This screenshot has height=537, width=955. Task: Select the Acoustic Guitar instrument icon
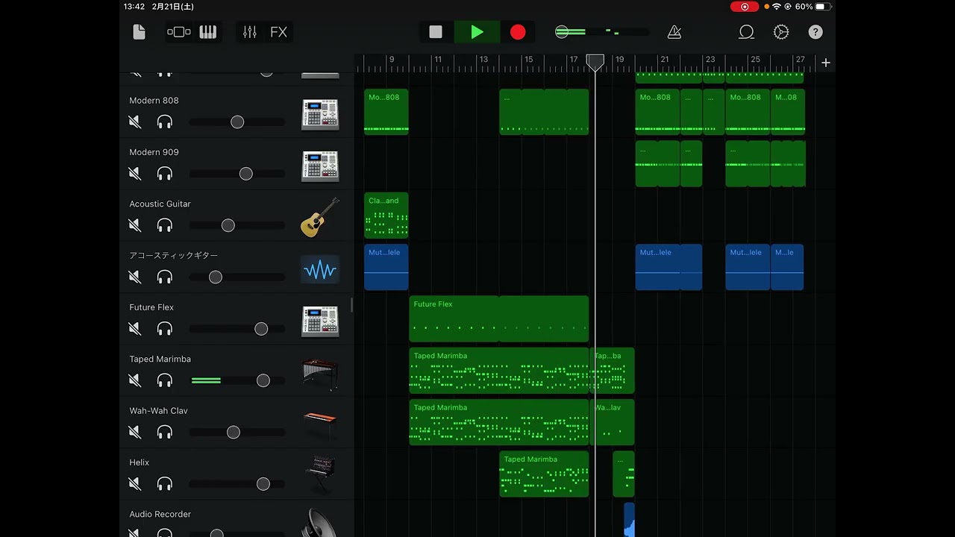320,218
